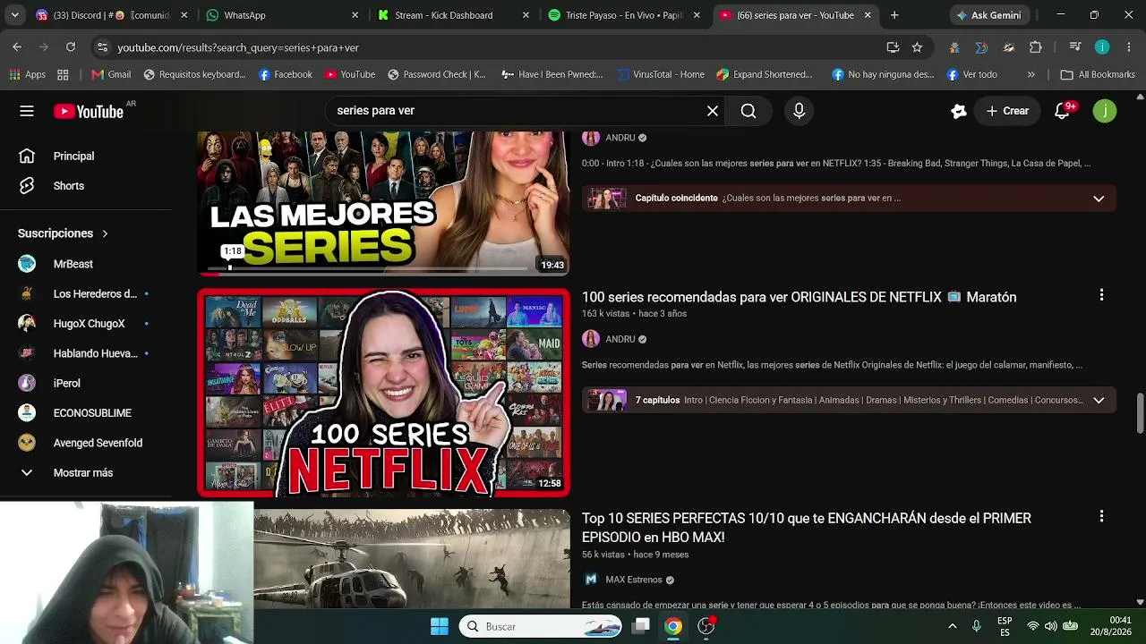Switch to the Triste Payaso Spotify tab

(622, 15)
